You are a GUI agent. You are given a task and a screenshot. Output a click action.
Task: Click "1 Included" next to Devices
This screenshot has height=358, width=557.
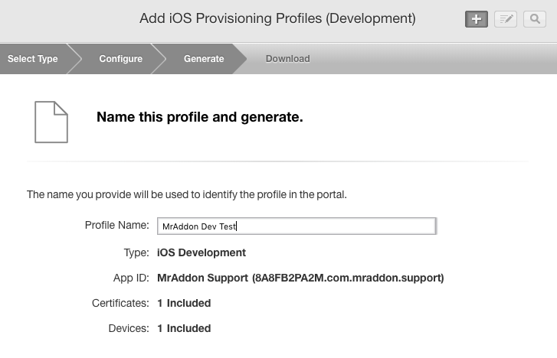pos(184,328)
